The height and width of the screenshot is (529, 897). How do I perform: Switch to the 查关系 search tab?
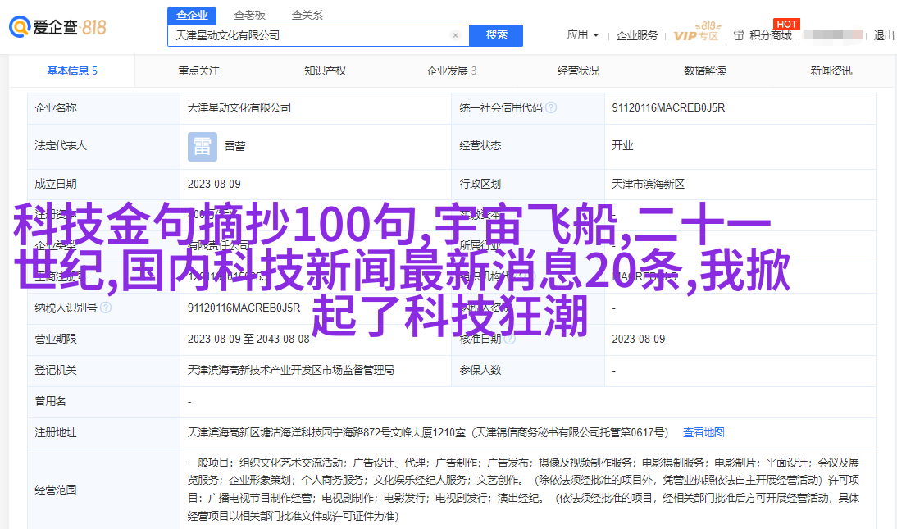[x=307, y=16]
